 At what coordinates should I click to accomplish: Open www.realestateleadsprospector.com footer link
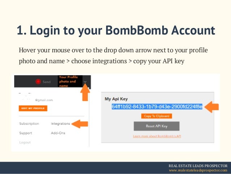[x=198, y=170]
